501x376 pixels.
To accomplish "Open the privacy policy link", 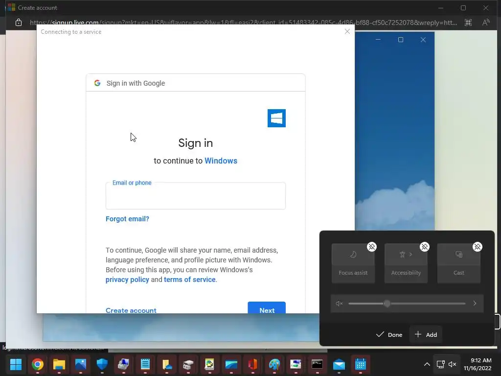I will click(x=127, y=280).
